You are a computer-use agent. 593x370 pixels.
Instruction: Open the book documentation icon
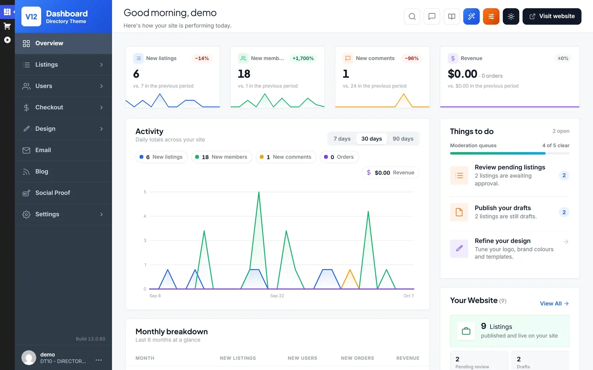click(451, 16)
